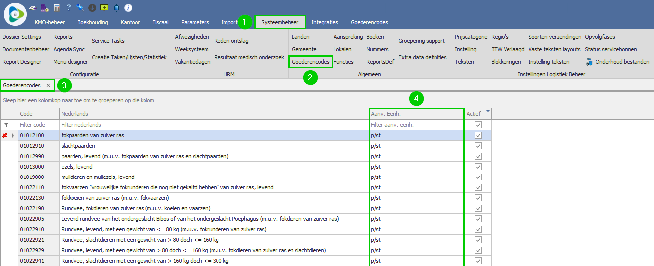The width and height of the screenshot is (654, 266).
Task: Open the calculator from the top toolbar
Action: (x=57, y=7)
